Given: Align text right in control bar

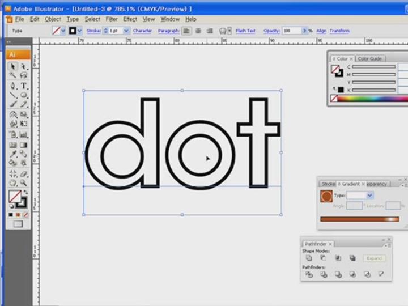Looking at the screenshot, I should pos(210,31).
